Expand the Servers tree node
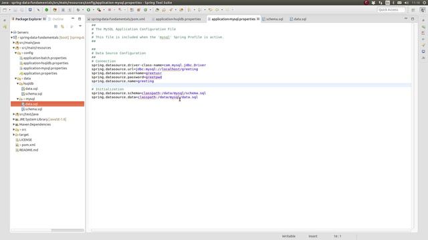428x240 pixels. (x=12, y=33)
